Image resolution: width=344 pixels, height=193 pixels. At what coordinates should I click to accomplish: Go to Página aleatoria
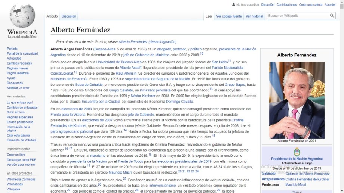(18, 73)
